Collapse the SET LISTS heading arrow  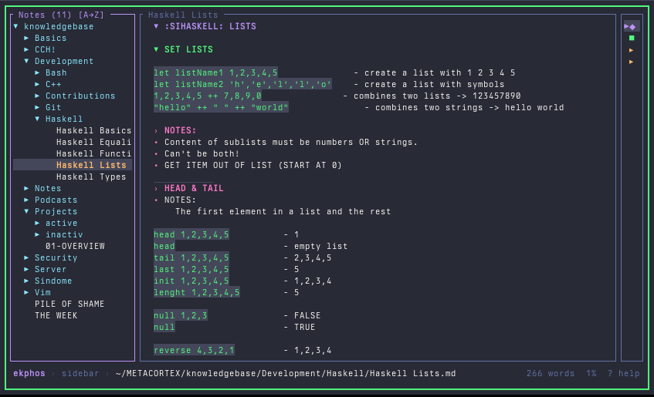click(x=156, y=49)
